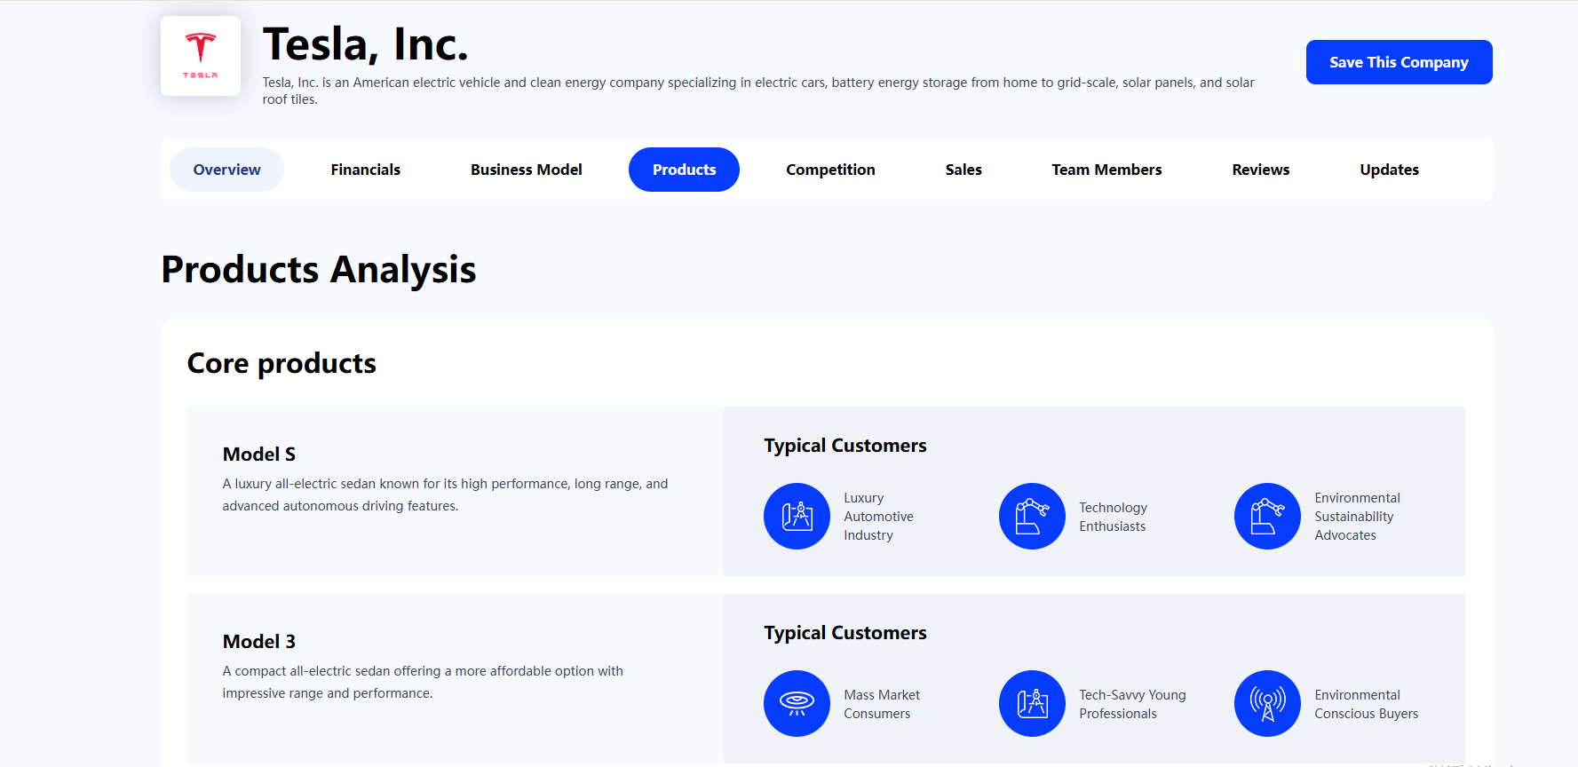The width and height of the screenshot is (1578, 767).
Task: Click the Tesla logo thumbnail
Action: 201,56
